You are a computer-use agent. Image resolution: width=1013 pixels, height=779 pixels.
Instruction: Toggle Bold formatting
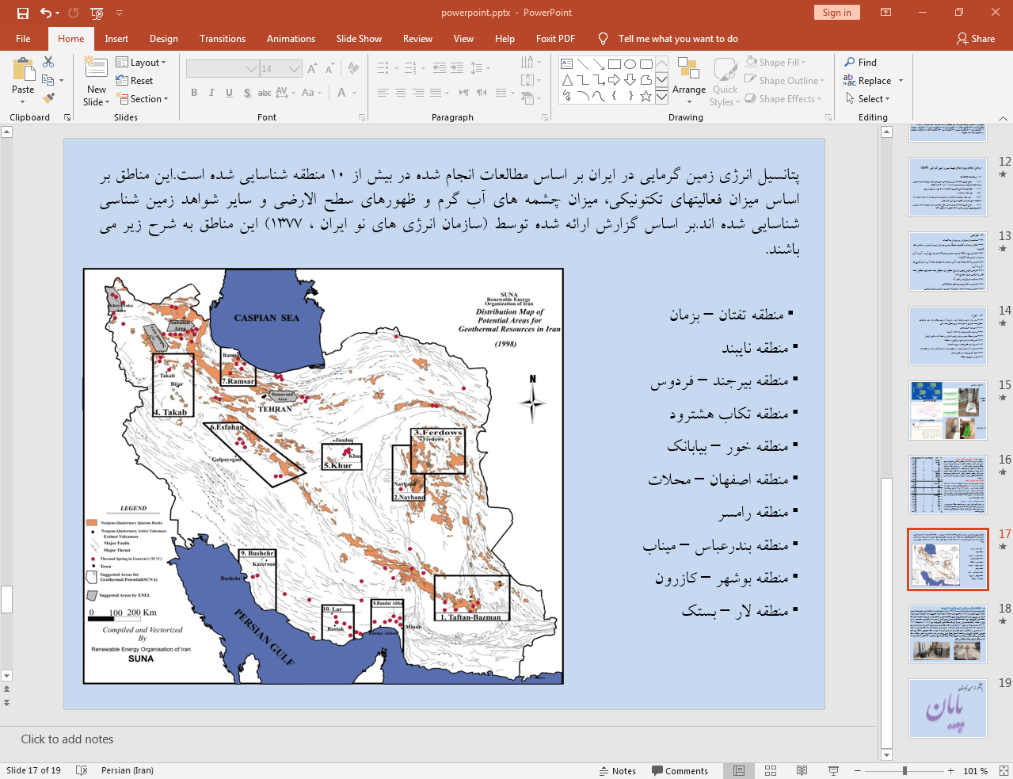pos(194,93)
